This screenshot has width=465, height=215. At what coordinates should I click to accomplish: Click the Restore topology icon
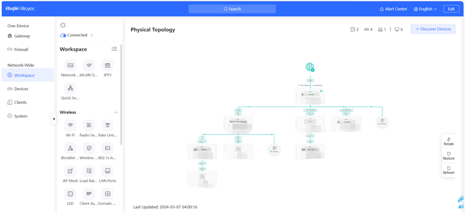(x=449, y=156)
